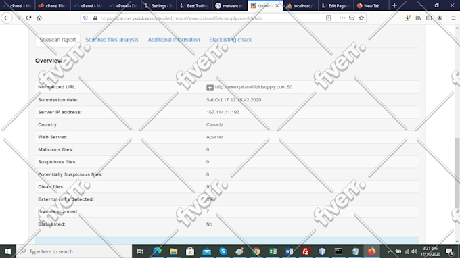Switch to the Edit Page tab
This screenshot has height=258, width=460.
336,5
